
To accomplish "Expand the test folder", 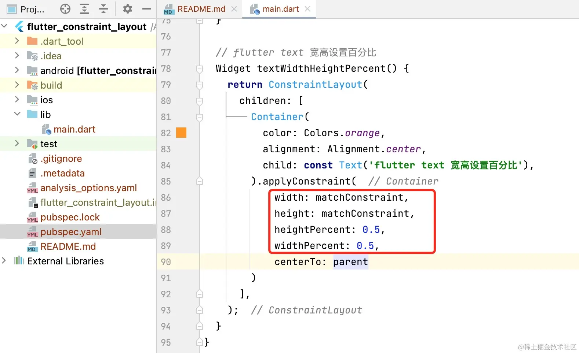I will (x=17, y=143).
